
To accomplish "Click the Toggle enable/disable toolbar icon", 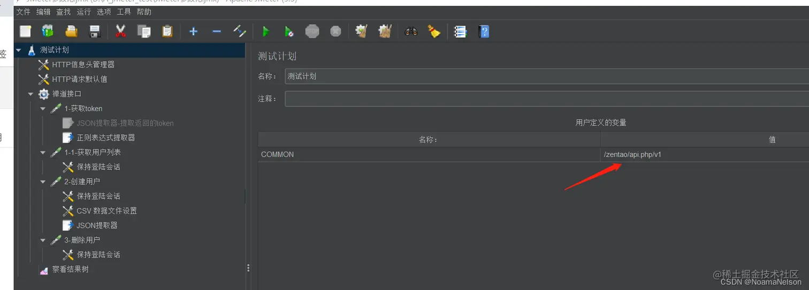I will point(240,32).
